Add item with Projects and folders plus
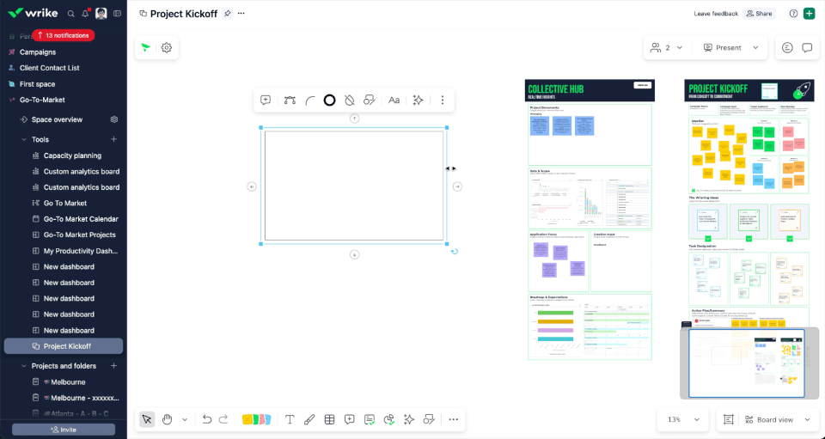The image size is (825, 439). point(114,366)
